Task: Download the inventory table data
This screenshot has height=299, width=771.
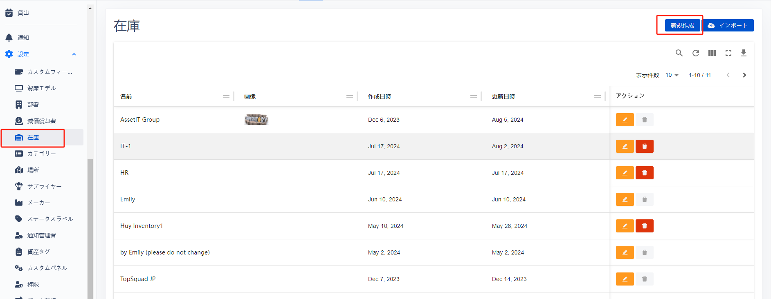Action: pyautogui.click(x=744, y=53)
